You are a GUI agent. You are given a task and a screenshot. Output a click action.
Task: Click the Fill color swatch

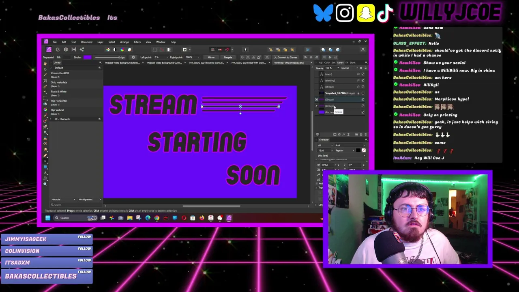[x=66, y=57]
